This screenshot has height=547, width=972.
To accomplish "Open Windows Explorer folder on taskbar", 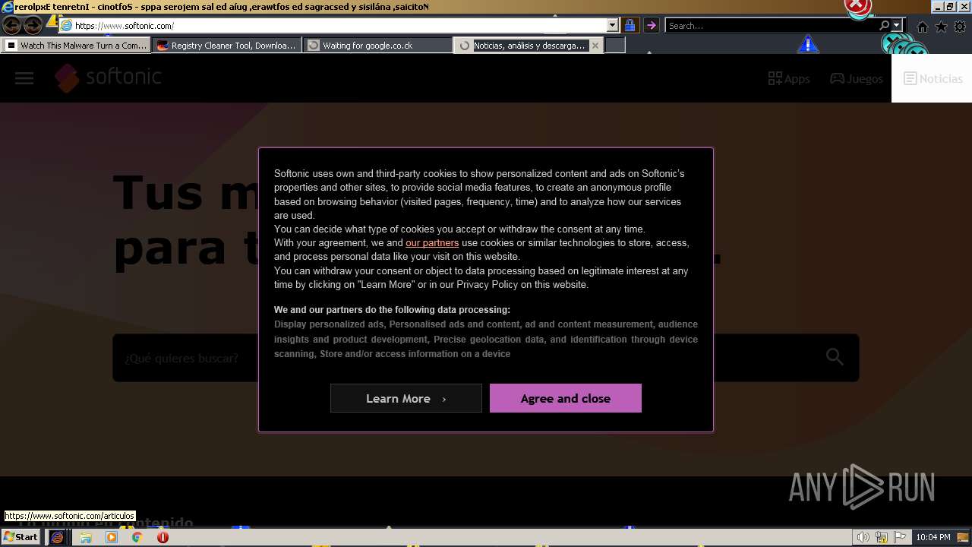I will point(86,537).
